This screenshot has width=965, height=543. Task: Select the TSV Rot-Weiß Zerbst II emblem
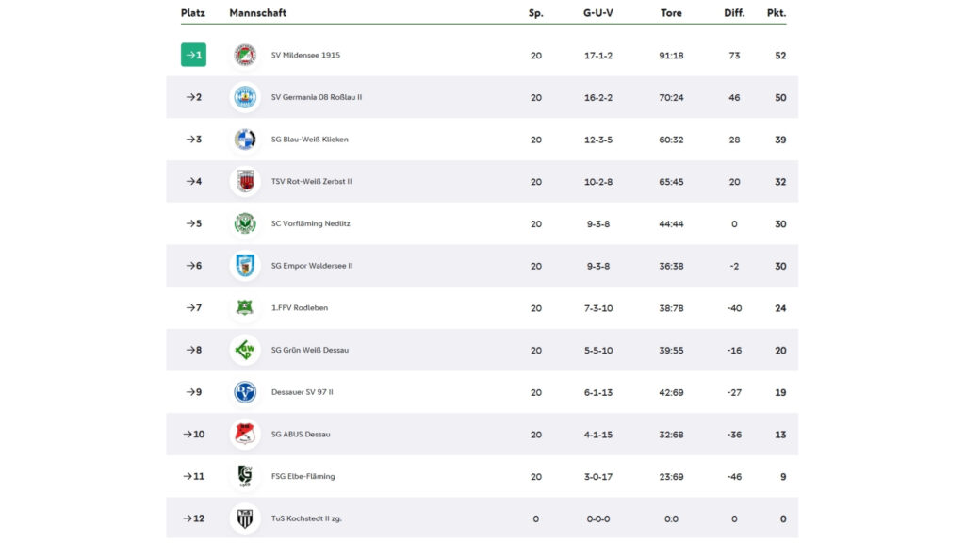click(x=245, y=182)
